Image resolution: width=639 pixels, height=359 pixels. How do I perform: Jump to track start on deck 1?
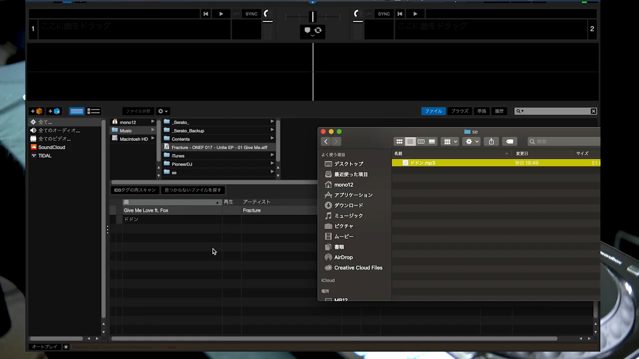click(206, 14)
